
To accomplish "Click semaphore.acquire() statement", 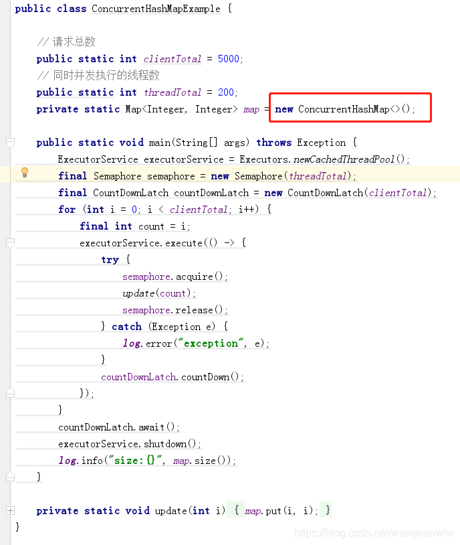I will coord(175,277).
